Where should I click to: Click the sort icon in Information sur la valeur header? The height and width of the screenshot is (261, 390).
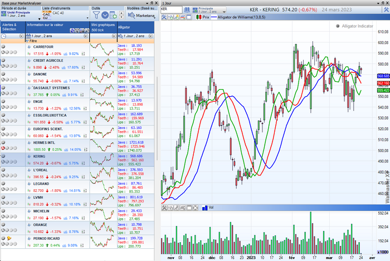pos(82,31)
